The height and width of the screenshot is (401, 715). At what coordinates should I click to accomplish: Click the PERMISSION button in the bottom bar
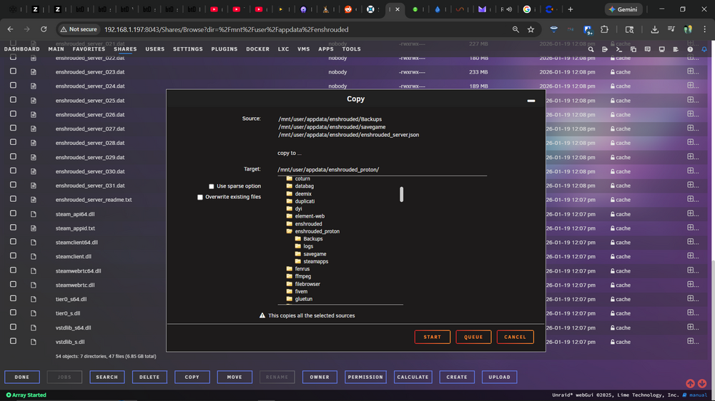(x=365, y=377)
